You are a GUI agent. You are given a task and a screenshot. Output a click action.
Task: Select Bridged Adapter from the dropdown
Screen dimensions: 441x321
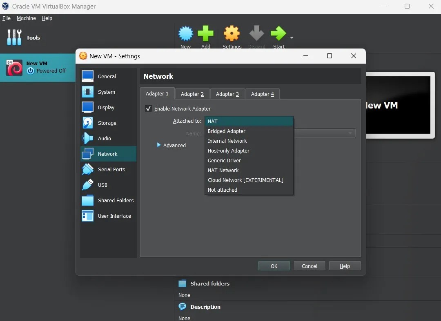(x=227, y=131)
